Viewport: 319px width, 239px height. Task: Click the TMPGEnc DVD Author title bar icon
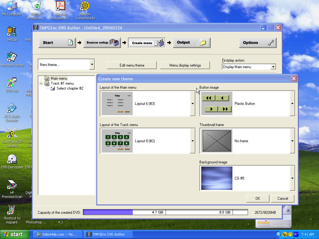[x=36, y=27]
